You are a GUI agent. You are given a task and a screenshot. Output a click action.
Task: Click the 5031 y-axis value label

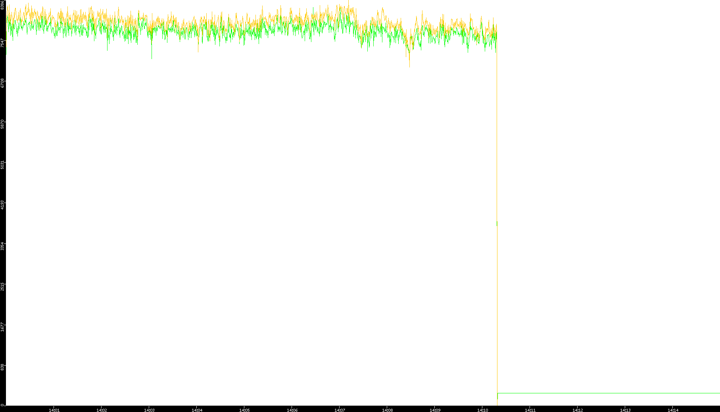tap(2, 164)
